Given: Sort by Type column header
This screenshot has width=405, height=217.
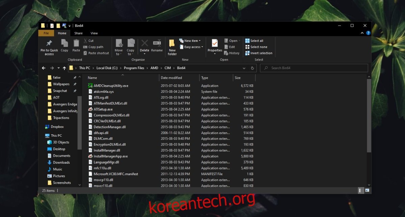Looking at the screenshot, I should coord(216,78).
